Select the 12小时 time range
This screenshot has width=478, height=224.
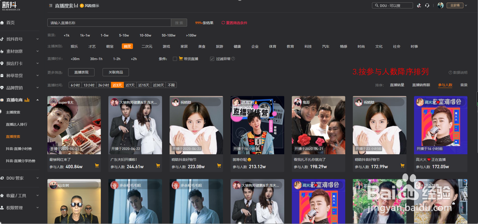pyautogui.click(x=89, y=85)
